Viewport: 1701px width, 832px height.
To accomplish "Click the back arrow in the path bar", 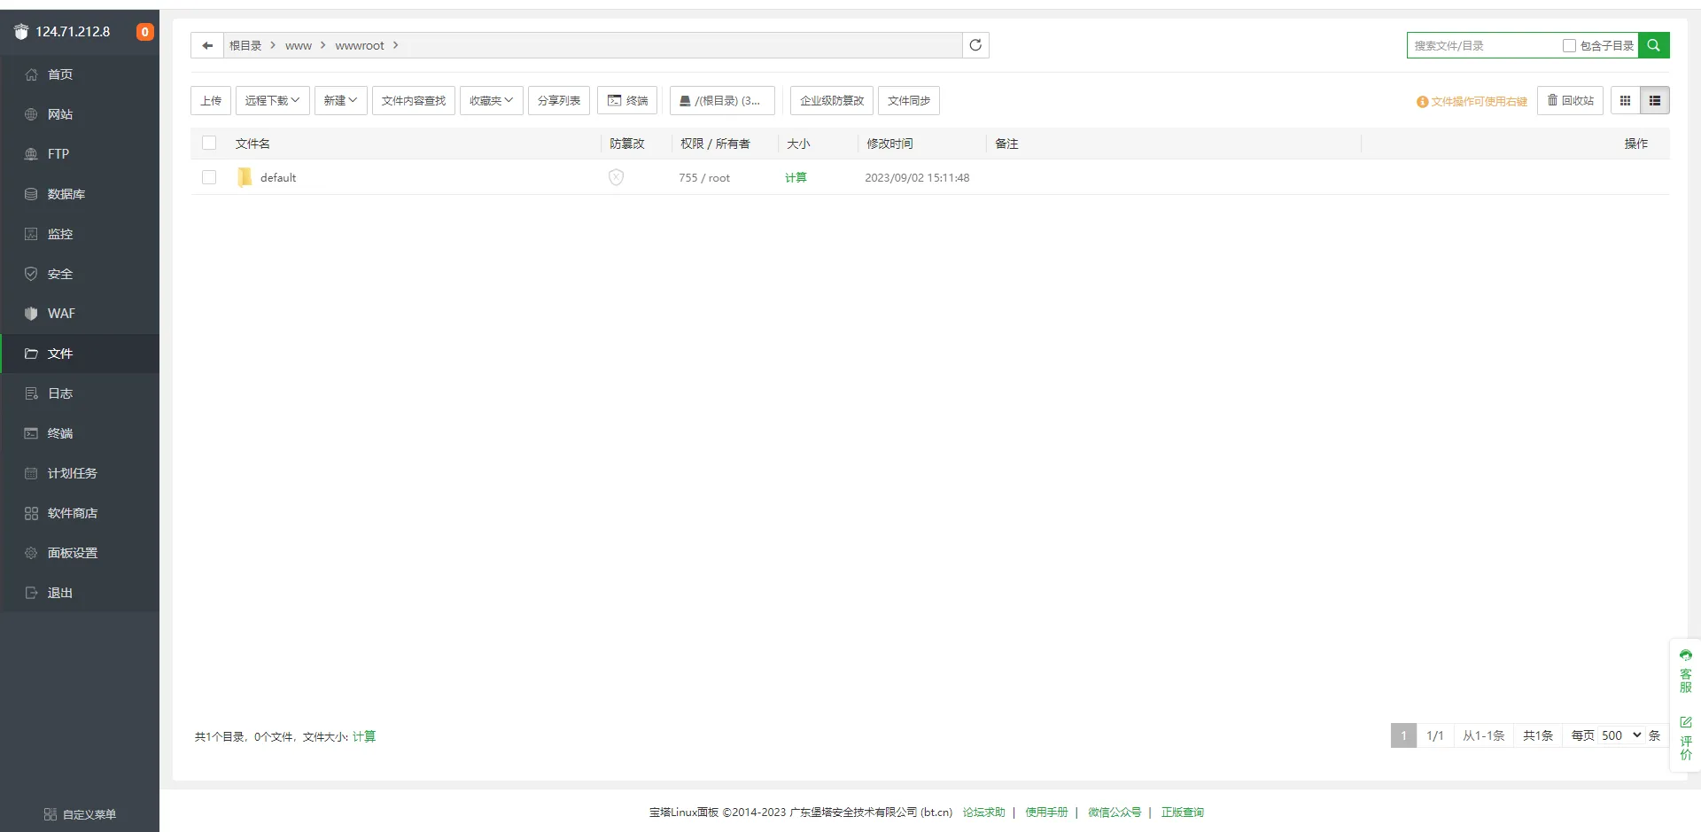I will (x=207, y=45).
